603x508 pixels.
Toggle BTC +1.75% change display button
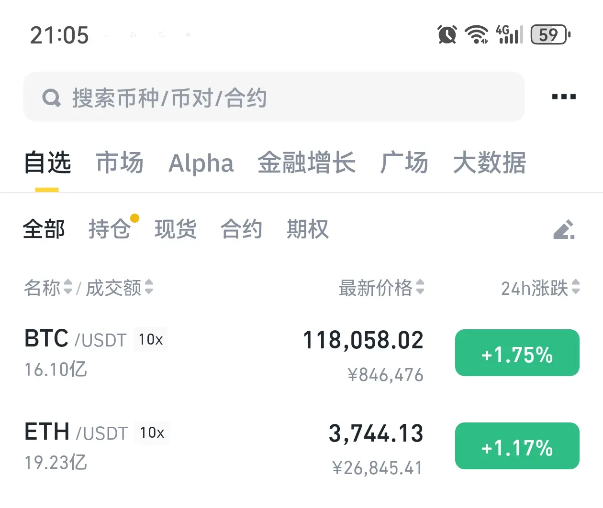(517, 353)
